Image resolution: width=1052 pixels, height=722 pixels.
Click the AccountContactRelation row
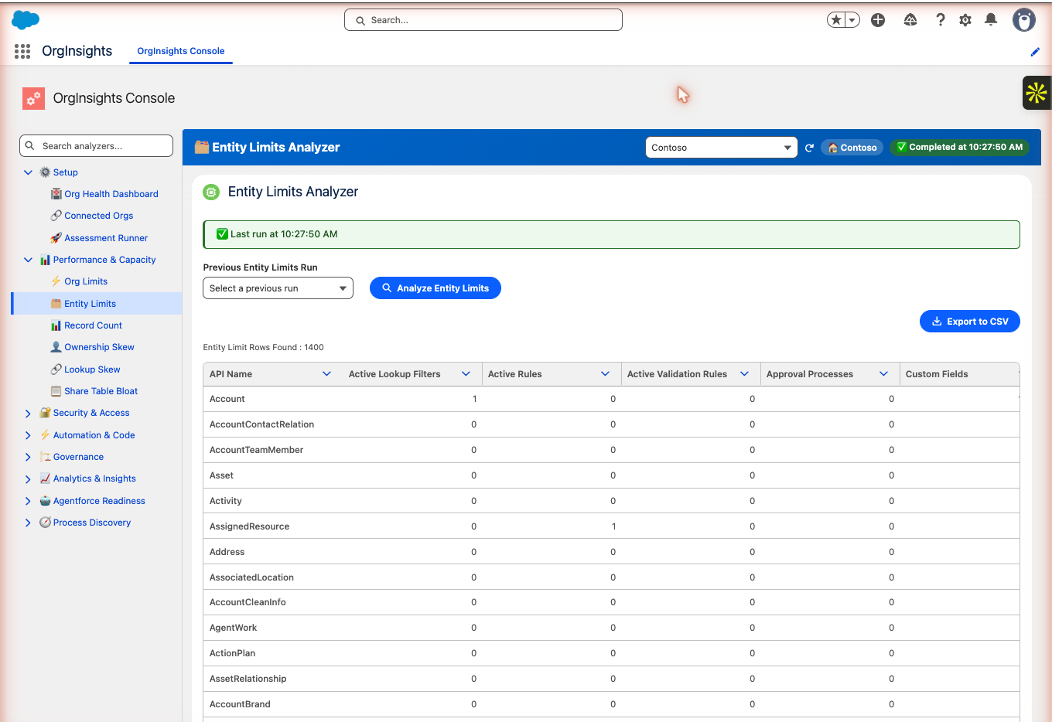click(x=611, y=424)
